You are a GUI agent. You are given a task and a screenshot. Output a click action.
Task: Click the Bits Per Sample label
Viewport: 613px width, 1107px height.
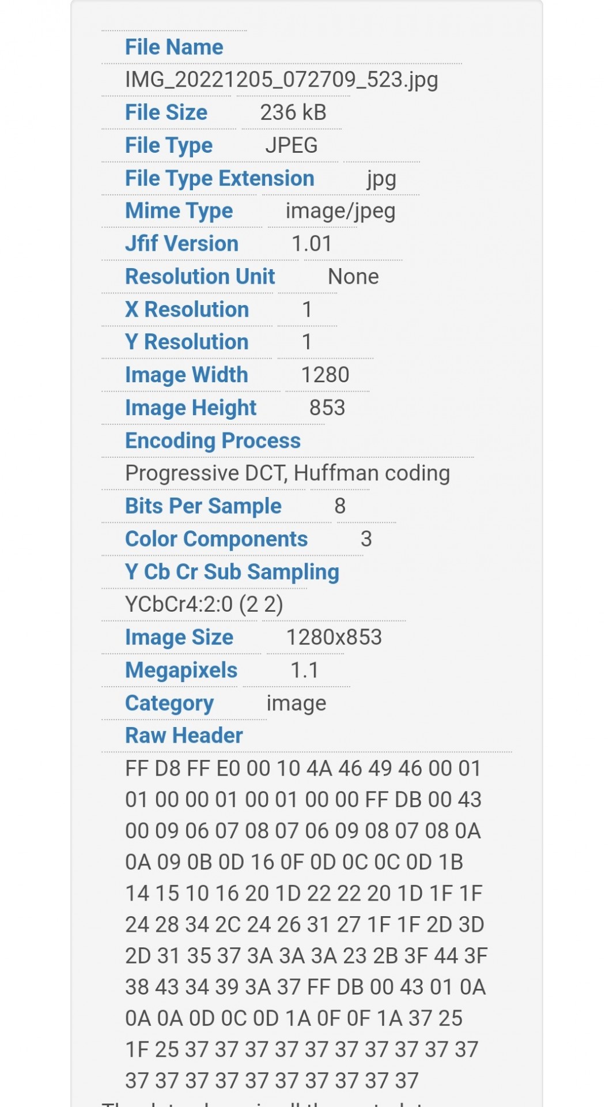pyautogui.click(x=203, y=506)
